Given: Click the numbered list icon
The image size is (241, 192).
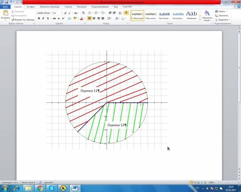Looking at the screenshot, I should pyautogui.click(x=96, y=13).
